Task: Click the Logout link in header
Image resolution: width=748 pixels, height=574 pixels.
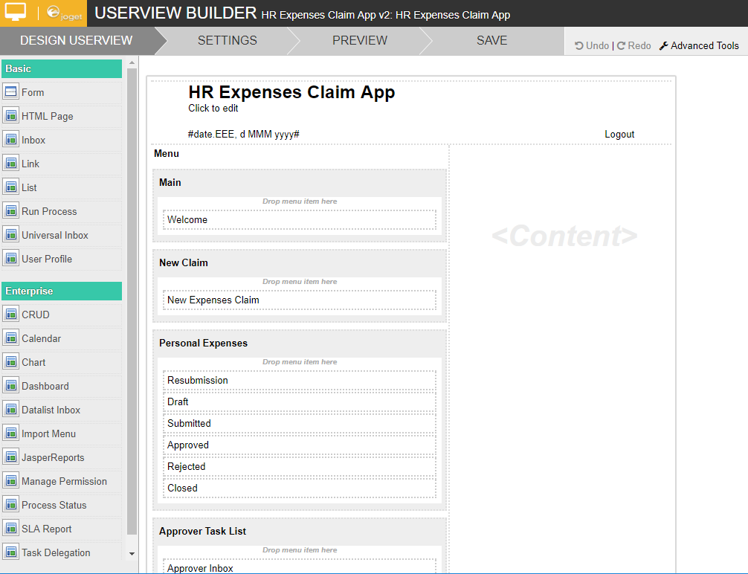Action: tap(619, 135)
